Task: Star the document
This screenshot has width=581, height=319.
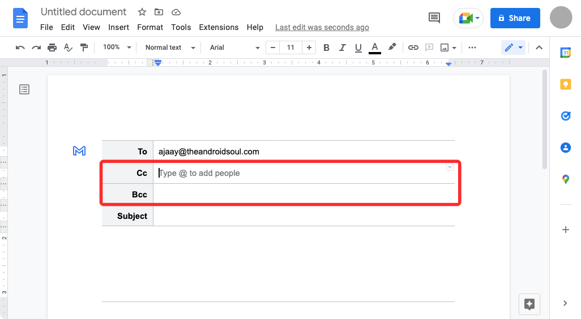Action: click(x=142, y=12)
